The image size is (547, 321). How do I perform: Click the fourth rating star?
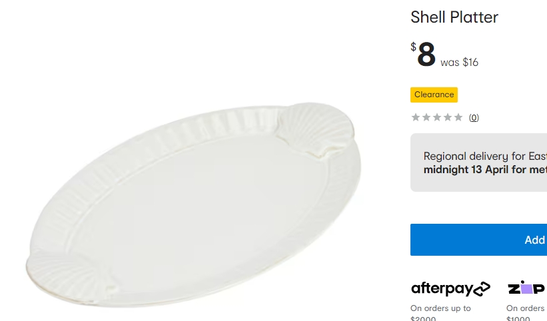coord(448,118)
